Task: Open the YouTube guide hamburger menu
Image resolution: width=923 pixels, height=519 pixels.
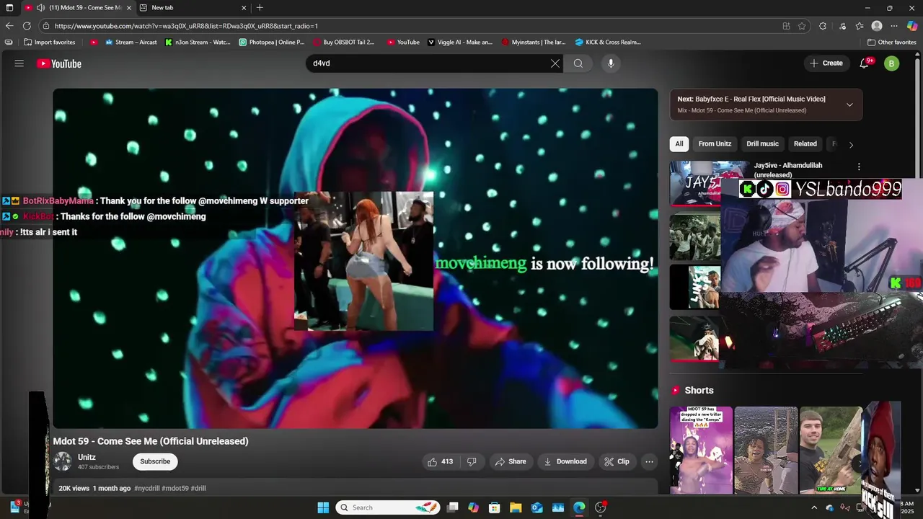Action: [19, 63]
